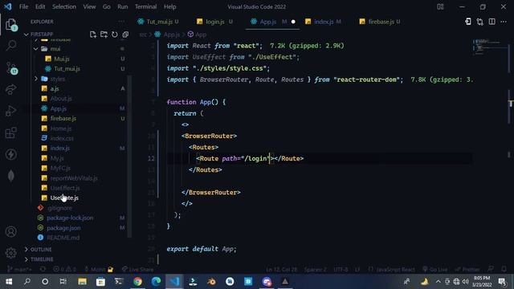Open the Run menu
514x289 pixels.
pos(123,6)
